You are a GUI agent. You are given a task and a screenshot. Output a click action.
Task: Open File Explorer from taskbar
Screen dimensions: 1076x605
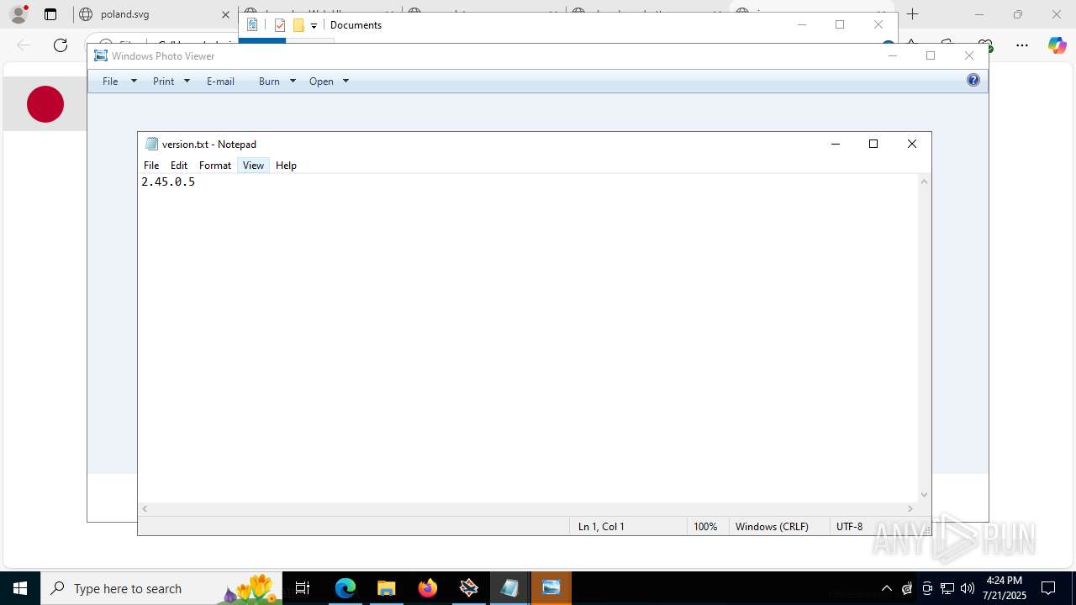[386, 588]
